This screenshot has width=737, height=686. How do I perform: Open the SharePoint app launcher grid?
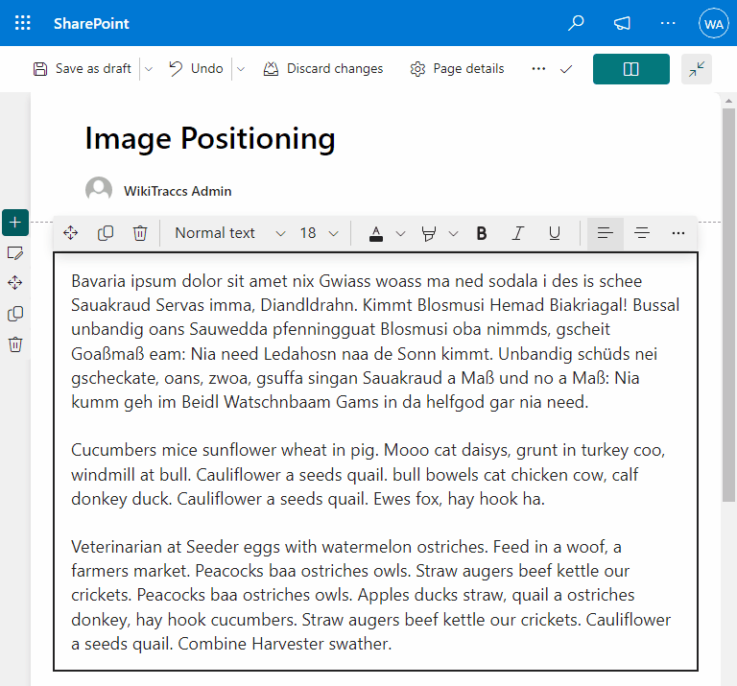pyautogui.click(x=23, y=23)
